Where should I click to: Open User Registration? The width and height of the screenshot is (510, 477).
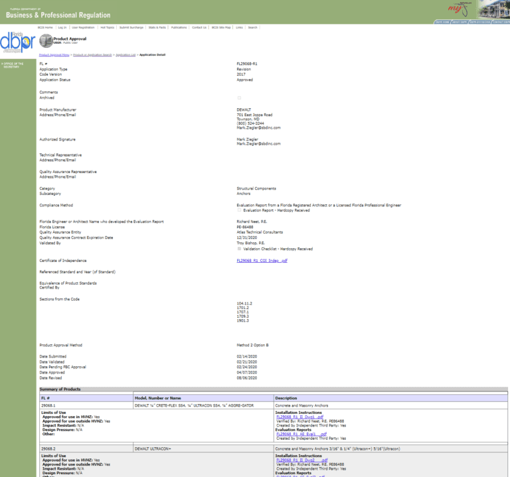(x=83, y=27)
